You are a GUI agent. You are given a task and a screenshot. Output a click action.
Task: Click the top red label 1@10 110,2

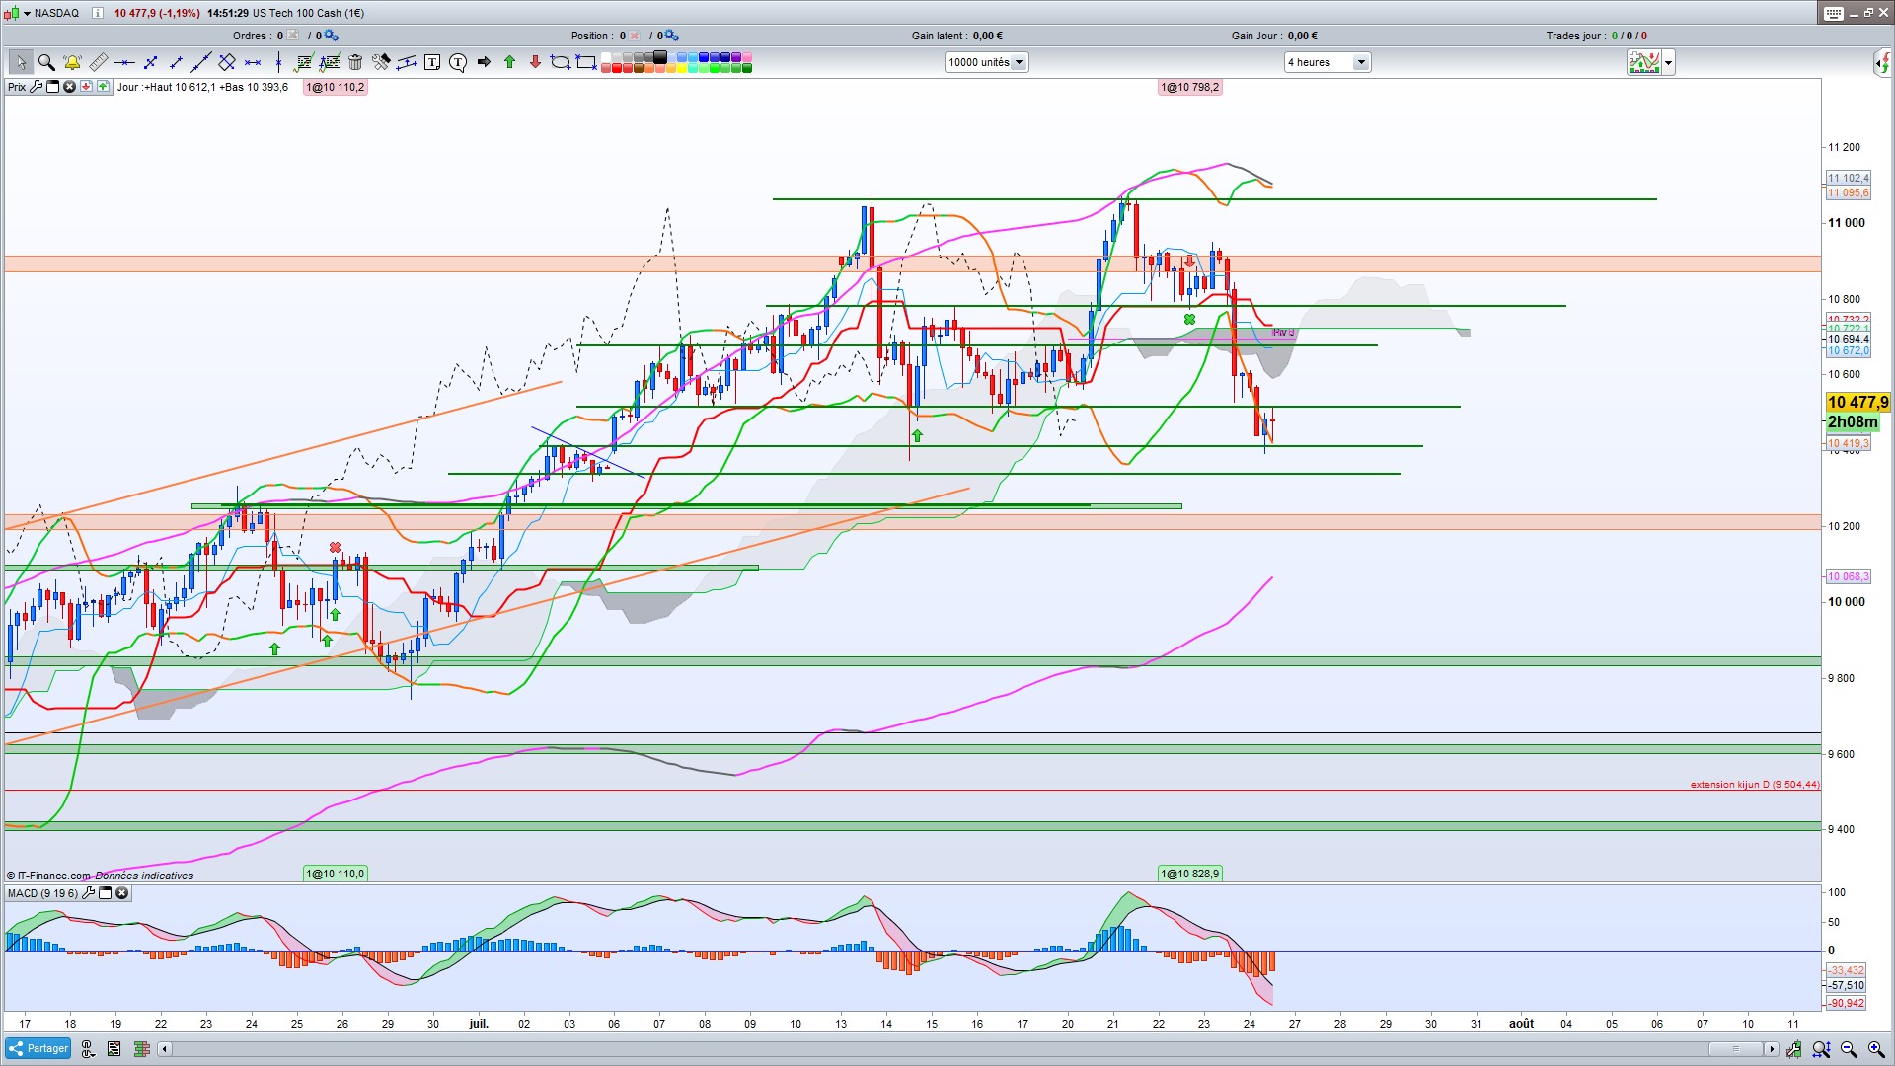coord(336,87)
